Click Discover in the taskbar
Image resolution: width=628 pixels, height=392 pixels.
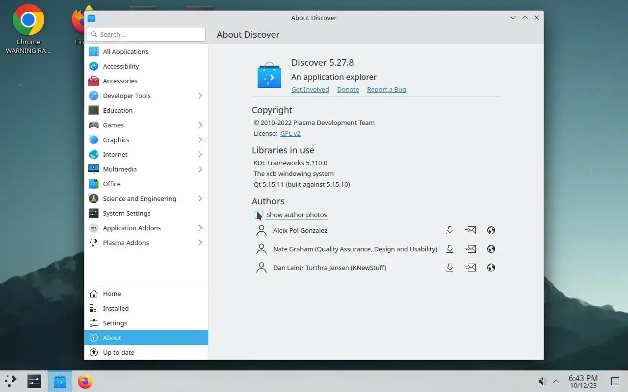60,381
